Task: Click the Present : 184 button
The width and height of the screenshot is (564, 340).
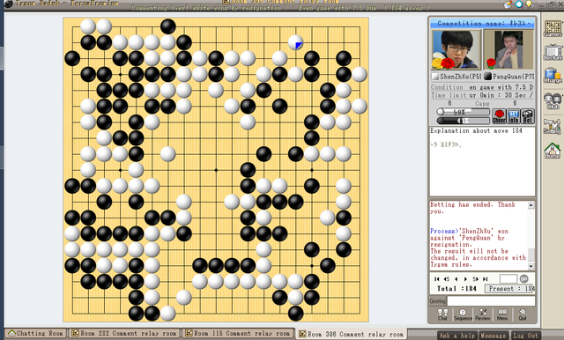Action: (x=509, y=289)
